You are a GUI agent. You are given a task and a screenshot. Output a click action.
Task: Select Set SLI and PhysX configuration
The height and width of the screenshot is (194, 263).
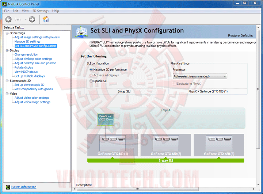click(35, 46)
